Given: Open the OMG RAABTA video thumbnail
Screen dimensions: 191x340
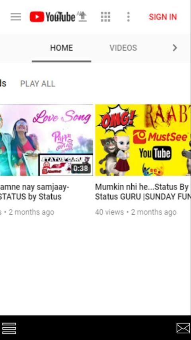Looking at the screenshot, I should click(x=143, y=140).
